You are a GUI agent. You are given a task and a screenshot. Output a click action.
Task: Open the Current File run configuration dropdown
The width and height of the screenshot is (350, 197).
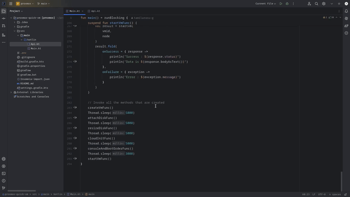click(265, 4)
